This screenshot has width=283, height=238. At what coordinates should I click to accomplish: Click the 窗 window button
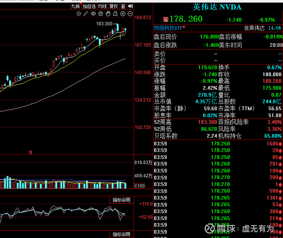point(123,6)
